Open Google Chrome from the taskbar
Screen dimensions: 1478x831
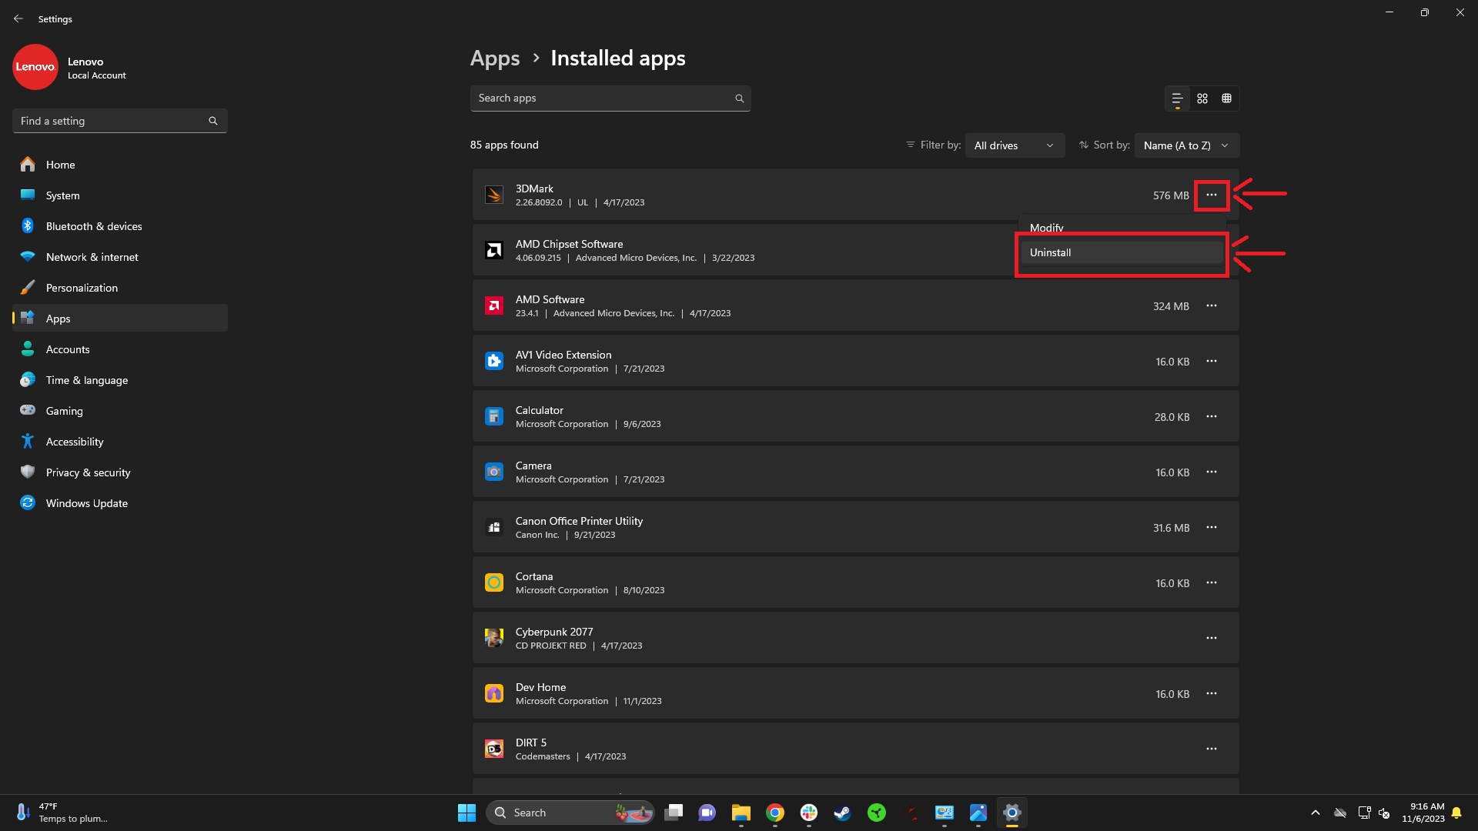point(775,813)
